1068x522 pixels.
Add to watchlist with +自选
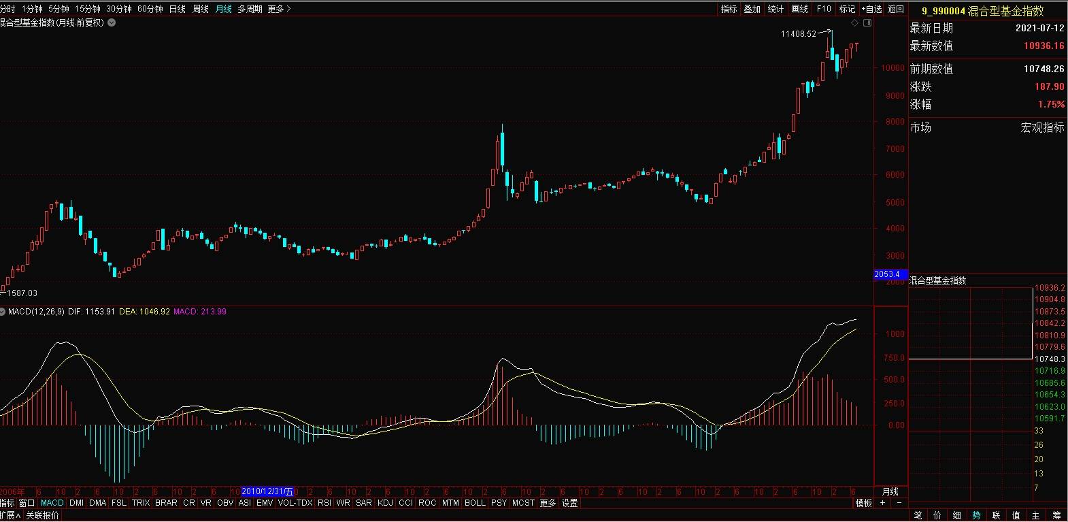(x=871, y=9)
